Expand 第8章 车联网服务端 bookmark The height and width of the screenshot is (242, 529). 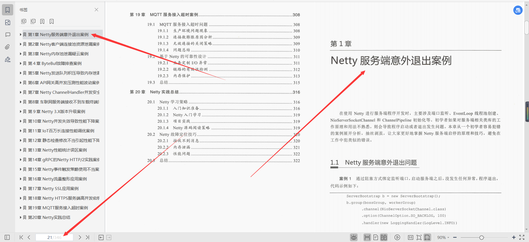coord(21,102)
